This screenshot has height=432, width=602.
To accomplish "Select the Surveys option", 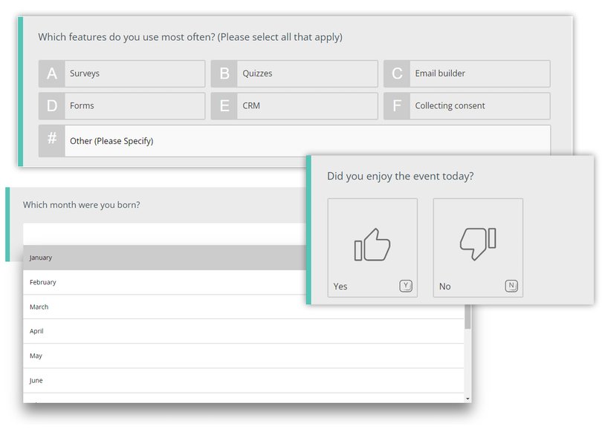I will 134,73.
